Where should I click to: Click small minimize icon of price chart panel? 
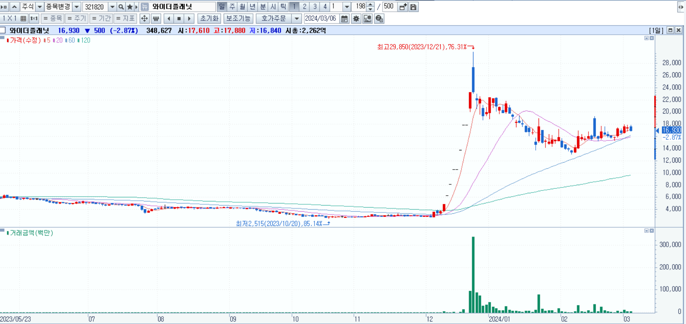[647, 38]
